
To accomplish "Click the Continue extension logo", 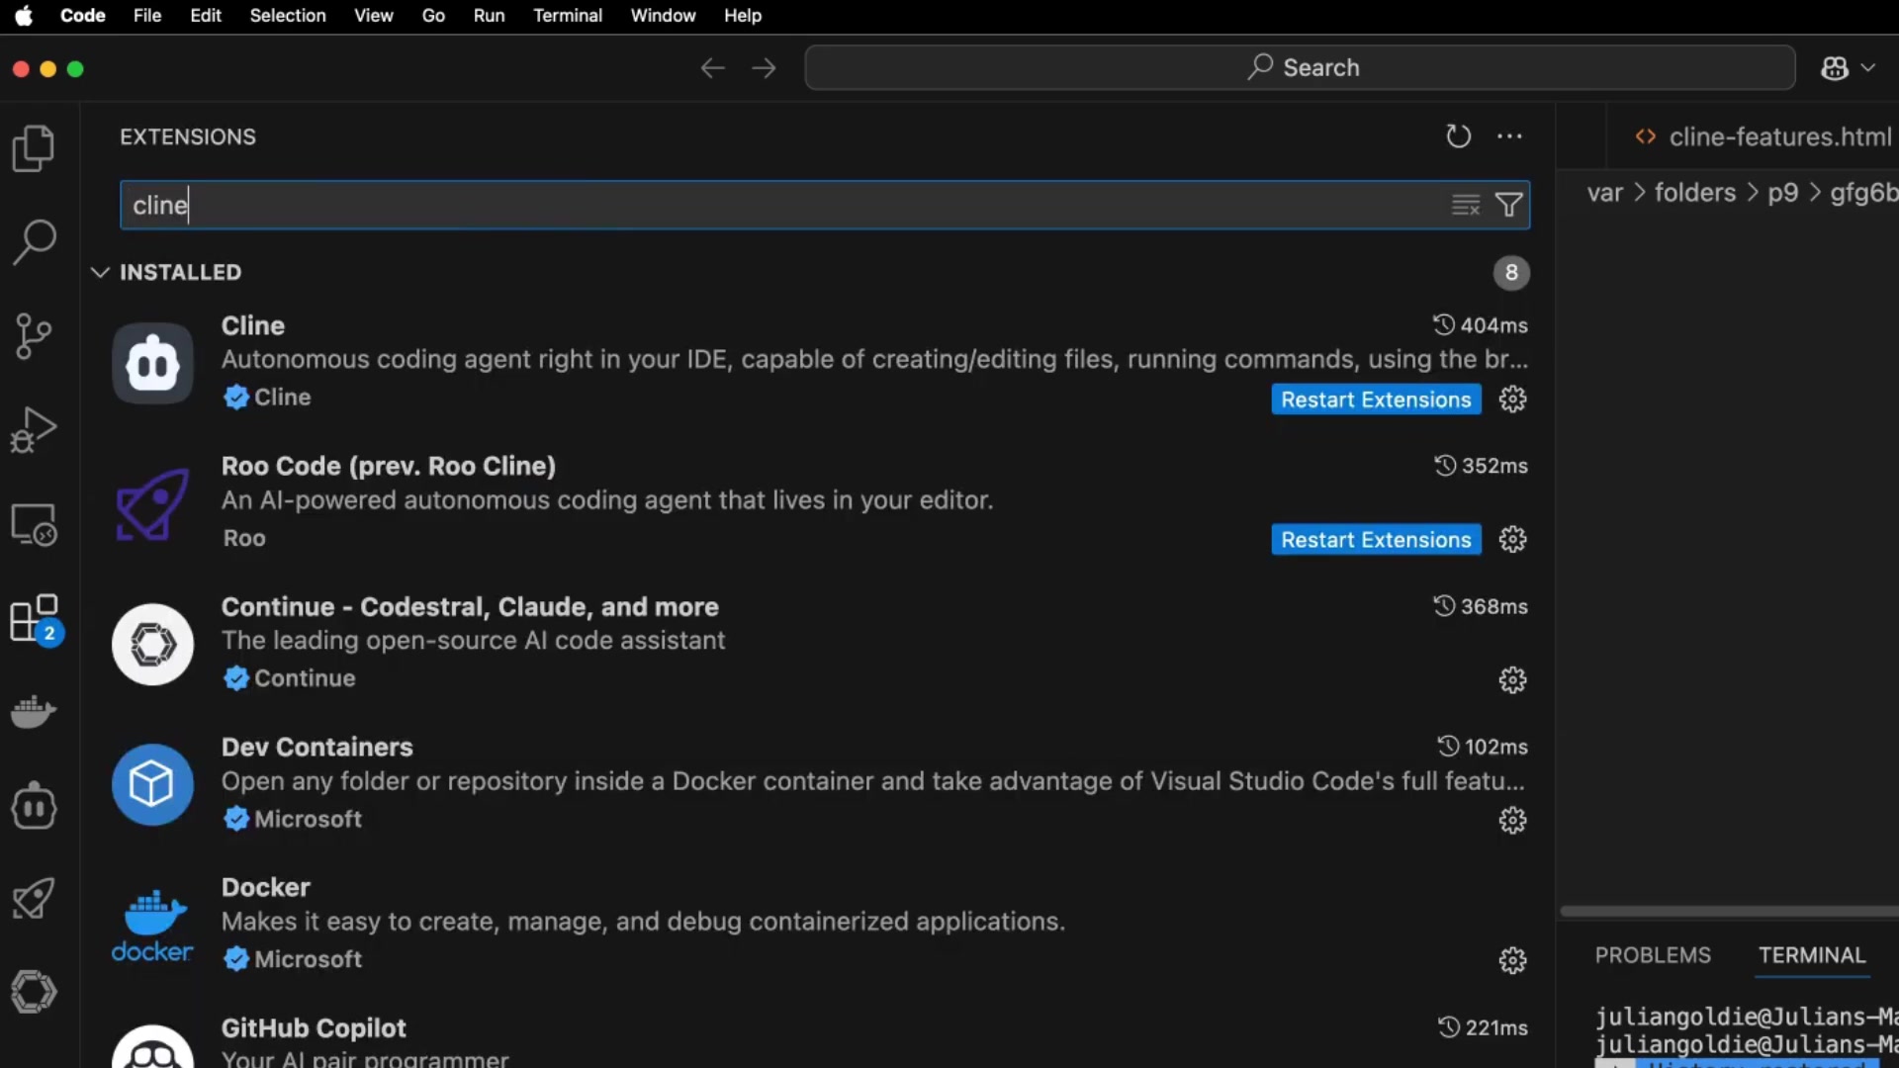I will click(152, 645).
